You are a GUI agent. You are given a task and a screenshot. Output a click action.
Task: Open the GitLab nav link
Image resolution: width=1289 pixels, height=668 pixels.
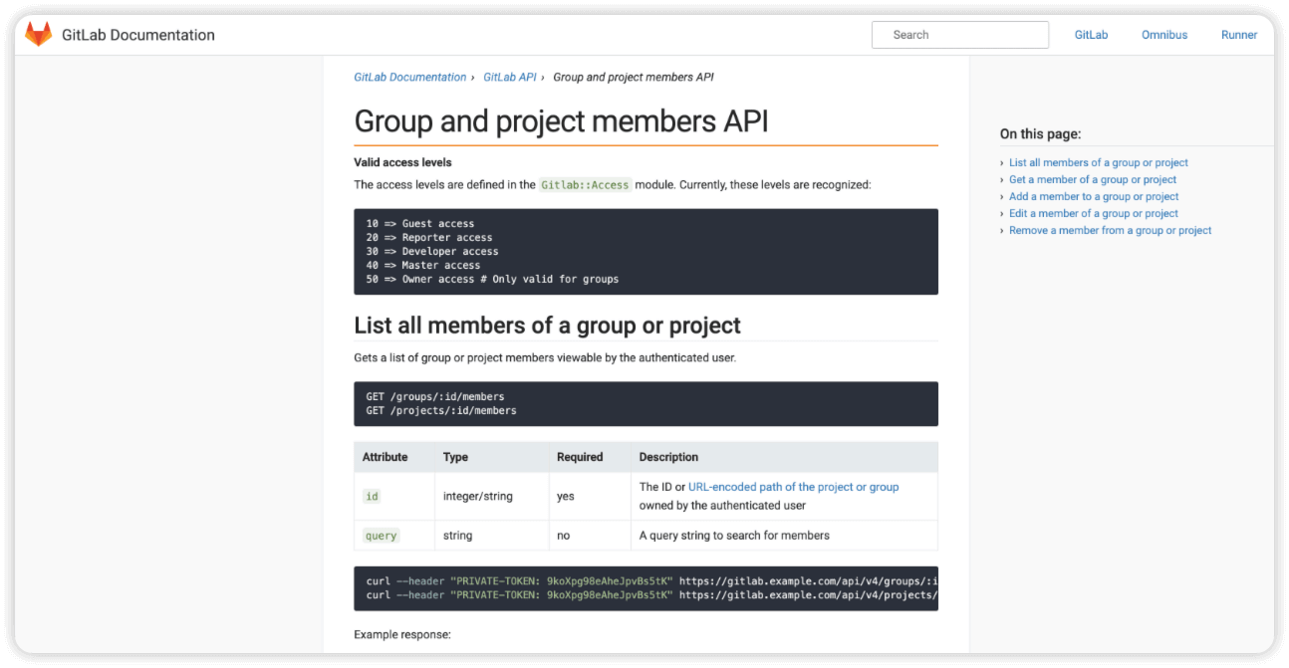(1091, 35)
